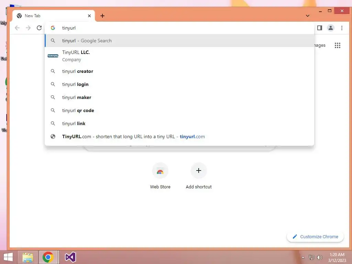Minimize the Chrome window
The image size is (352, 264).
coord(320,11)
